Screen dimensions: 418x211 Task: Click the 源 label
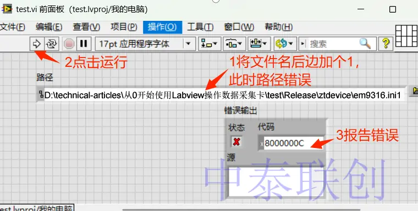(231, 158)
